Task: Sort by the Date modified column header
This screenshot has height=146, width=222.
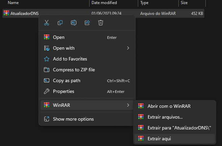Action: pos(104,3)
